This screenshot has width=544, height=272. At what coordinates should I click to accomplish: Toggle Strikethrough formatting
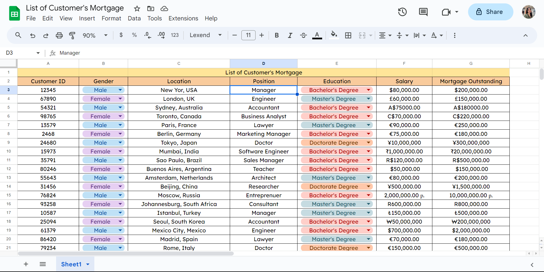[303, 35]
